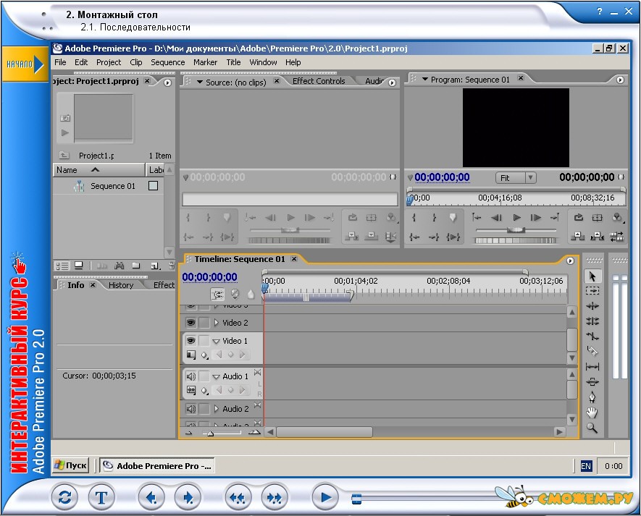Viewport: 641px width, 516px height.
Task: Expand the Audio 2 track
Action: [x=217, y=409]
